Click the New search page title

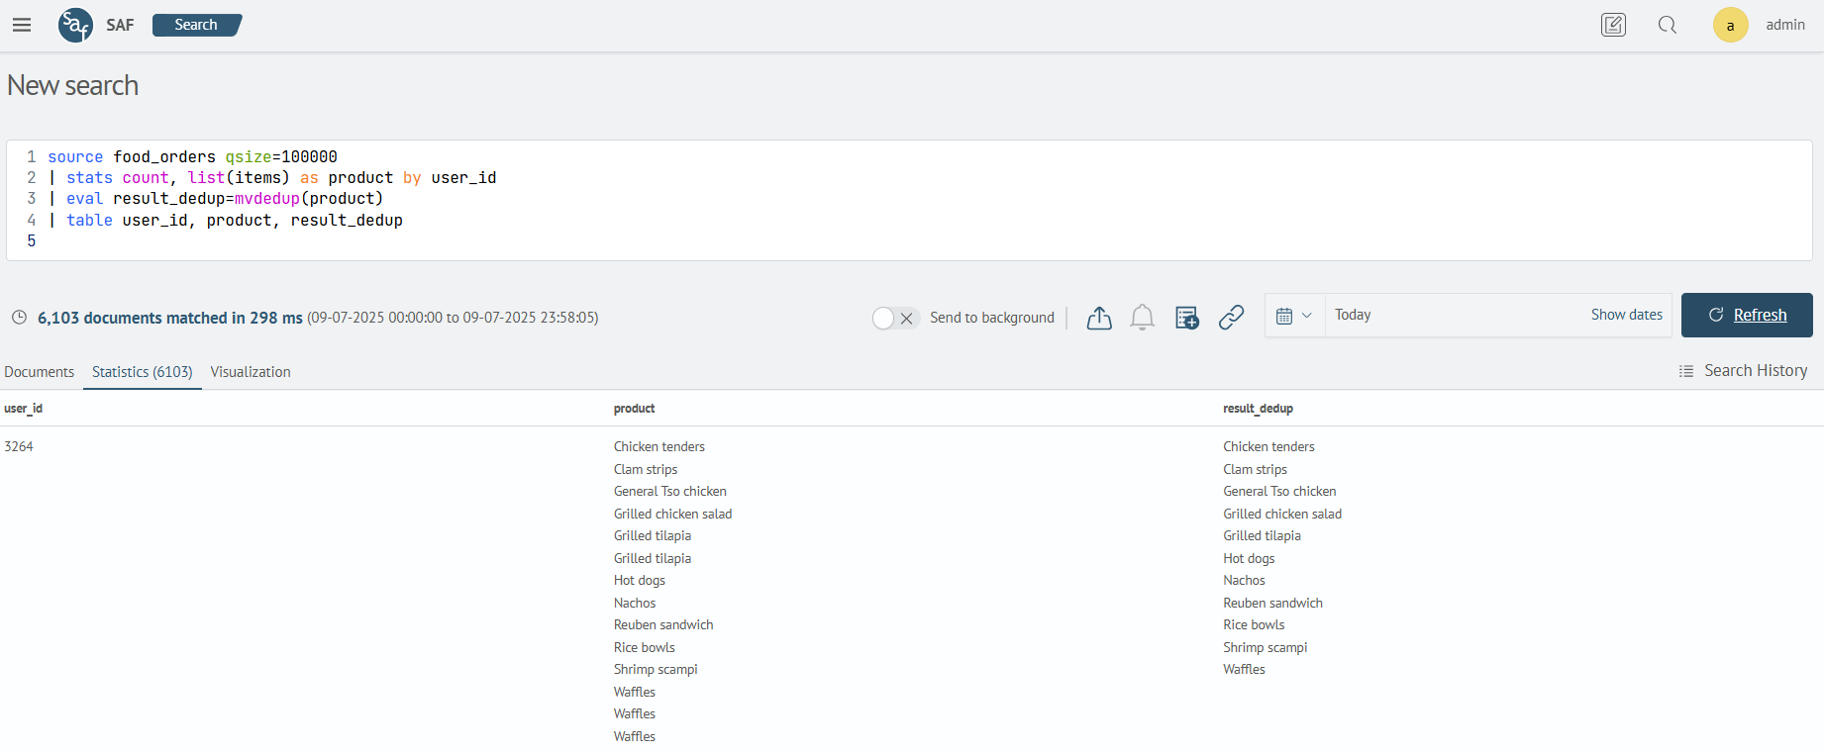point(72,85)
